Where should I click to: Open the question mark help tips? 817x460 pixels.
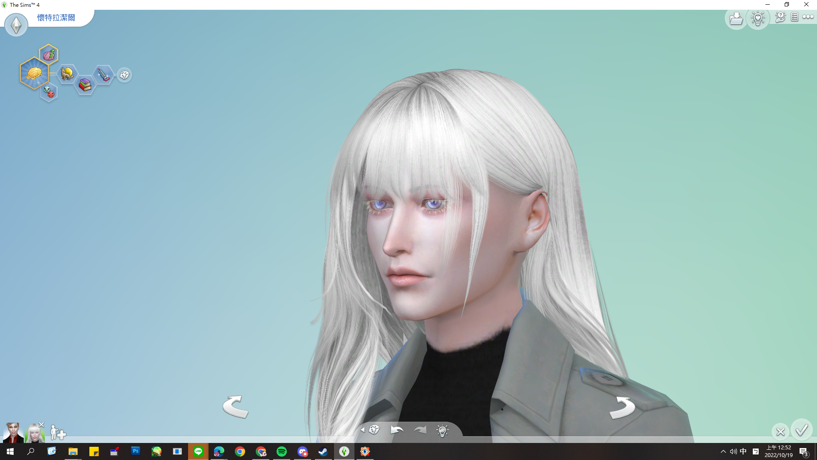pos(780,17)
